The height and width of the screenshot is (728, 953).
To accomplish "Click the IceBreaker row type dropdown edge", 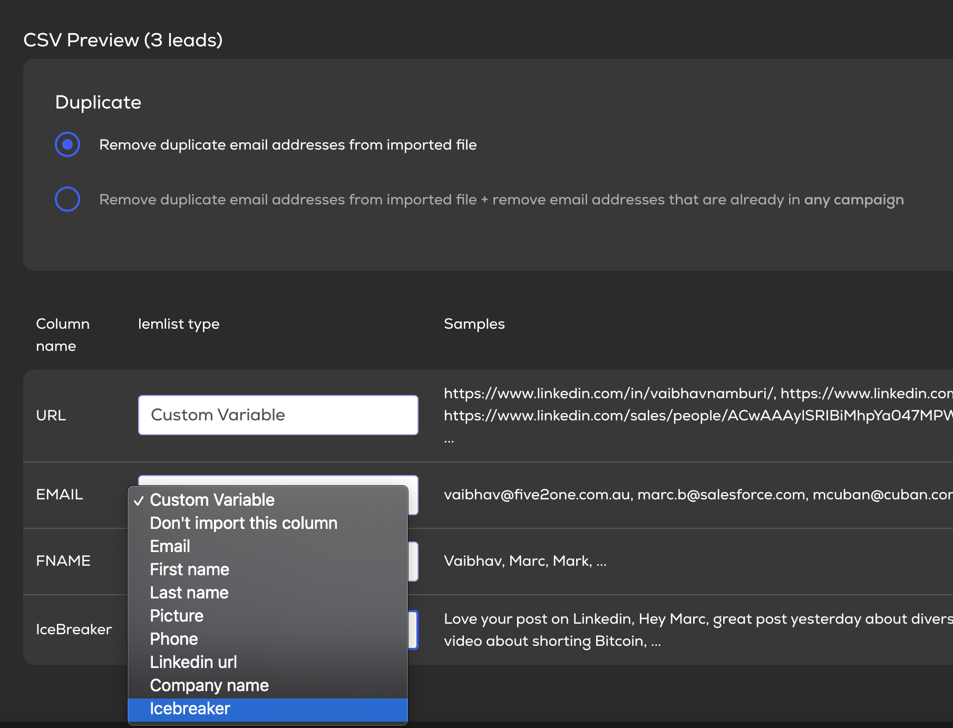I will tap(413, 630).
